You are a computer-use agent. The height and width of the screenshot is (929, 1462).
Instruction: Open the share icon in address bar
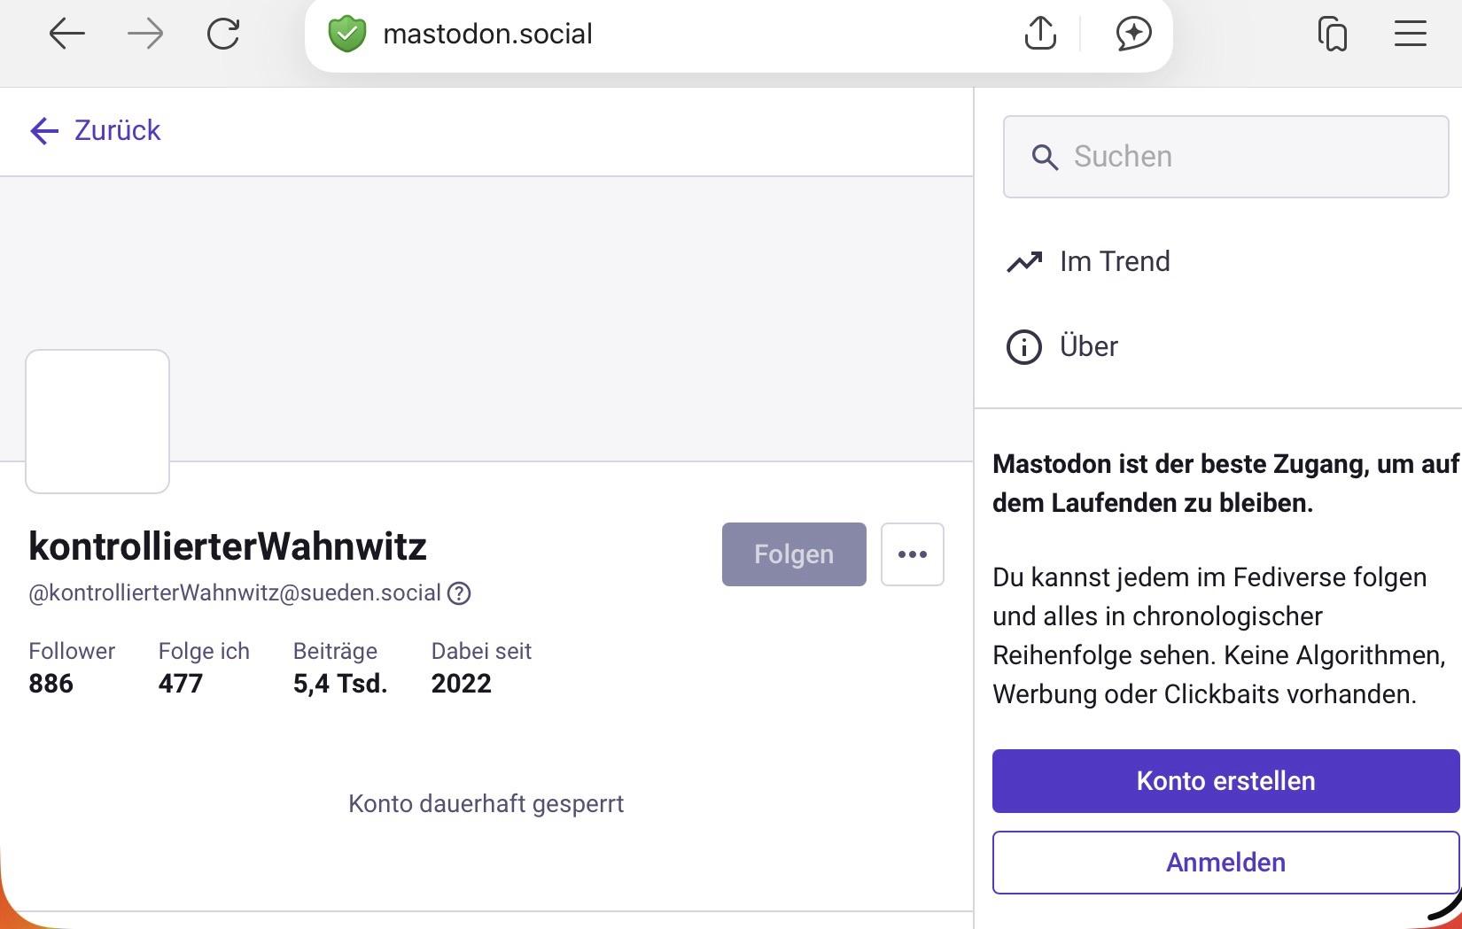coord(1040,34)
